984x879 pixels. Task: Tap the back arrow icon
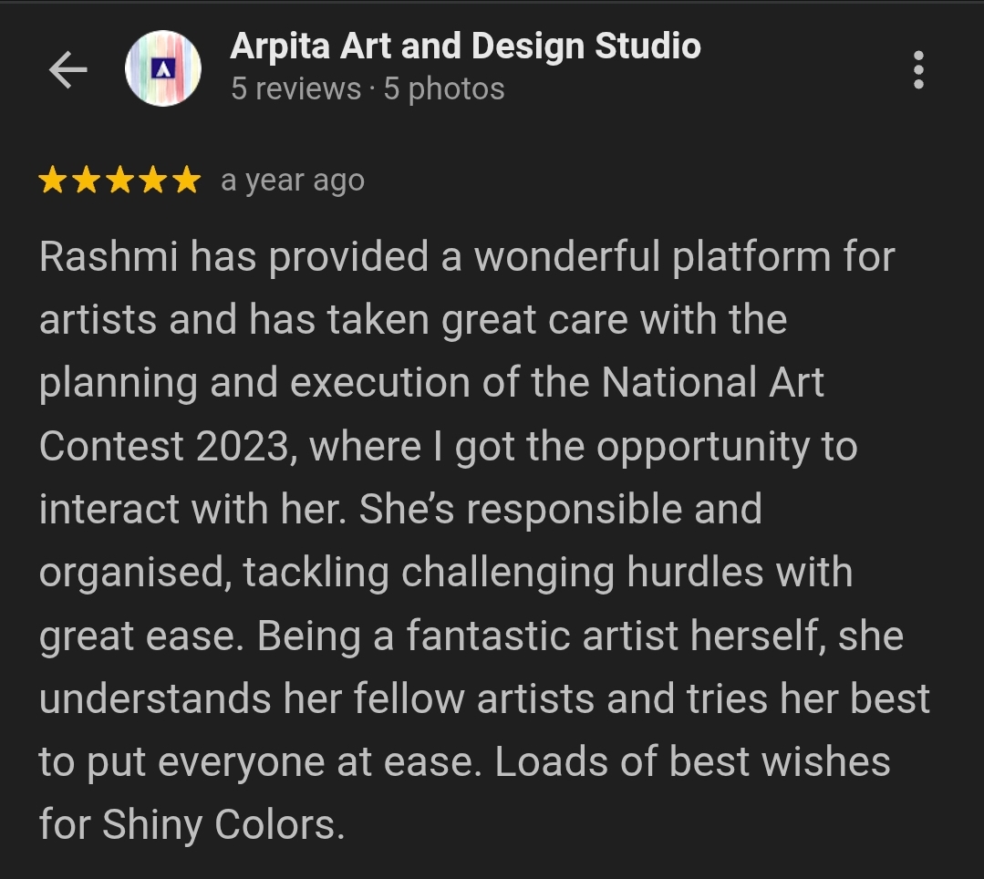click(x=67, y=70)
